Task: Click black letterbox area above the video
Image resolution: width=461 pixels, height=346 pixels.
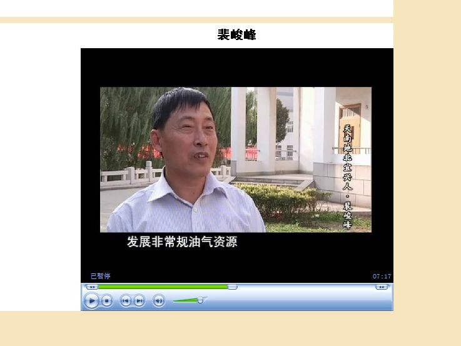Action: coord(236,67)
